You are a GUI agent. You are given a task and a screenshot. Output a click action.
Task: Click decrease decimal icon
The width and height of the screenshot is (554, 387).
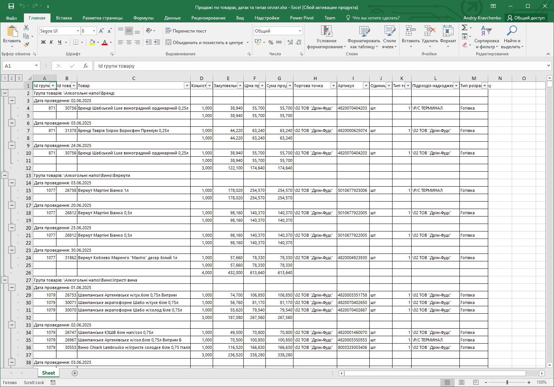(x=298, y=42)
